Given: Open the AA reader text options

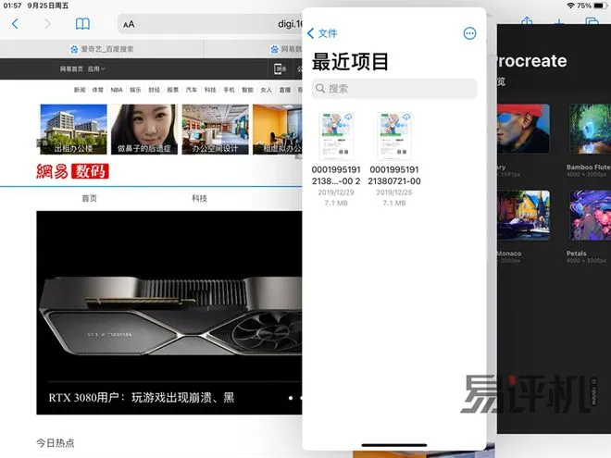Looking at the screenshot, I should click(x=129, y=25).
